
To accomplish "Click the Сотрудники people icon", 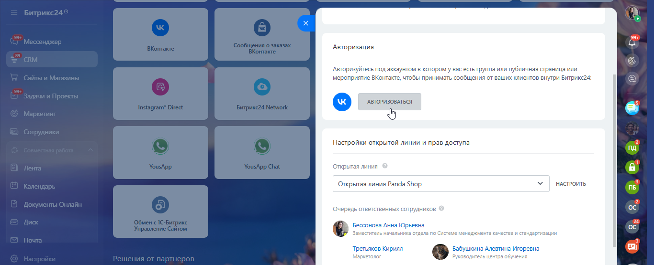I will (14, 132).
